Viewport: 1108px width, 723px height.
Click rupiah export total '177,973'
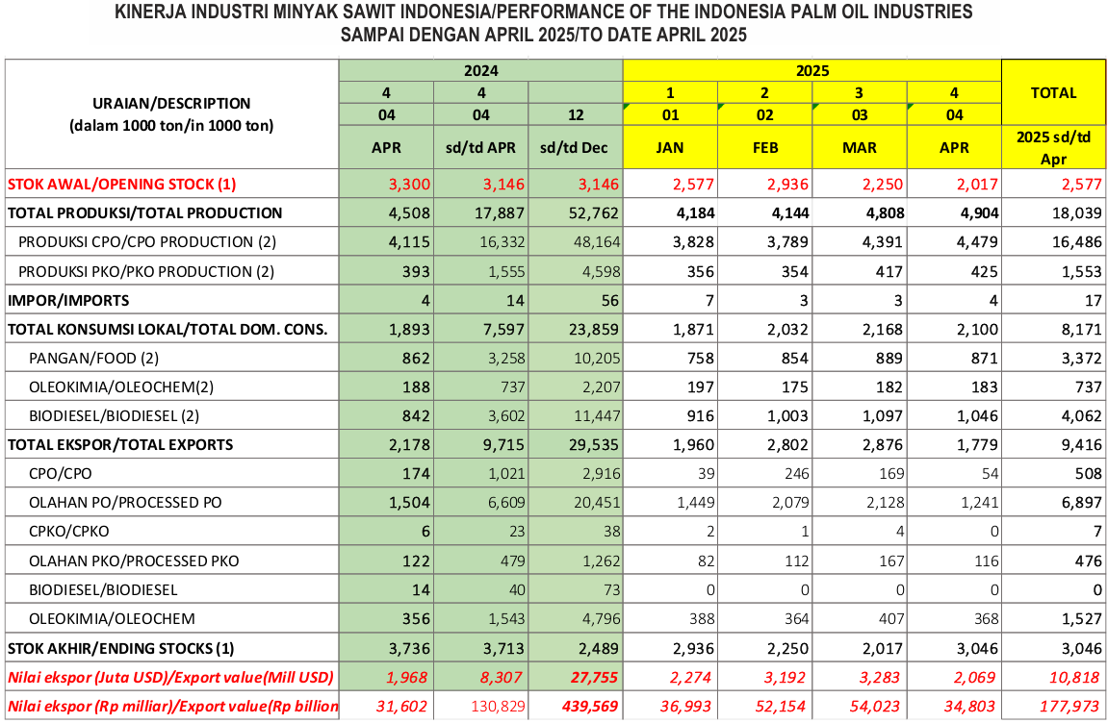click(1070, 707)
